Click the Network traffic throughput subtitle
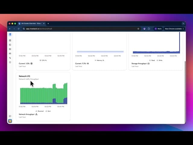Screen dimensions: 193x145 tap(29, 79)
